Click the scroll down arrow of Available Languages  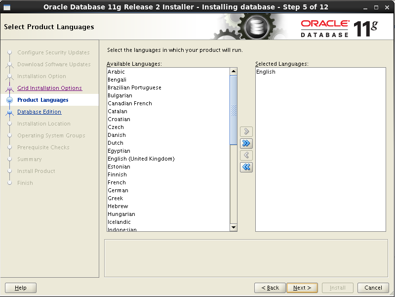(x=234, y=227)
